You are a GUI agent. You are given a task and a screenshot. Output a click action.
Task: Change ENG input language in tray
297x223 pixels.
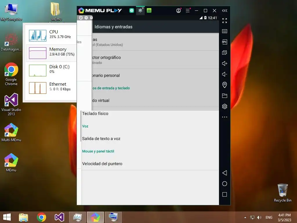point(269,217)
